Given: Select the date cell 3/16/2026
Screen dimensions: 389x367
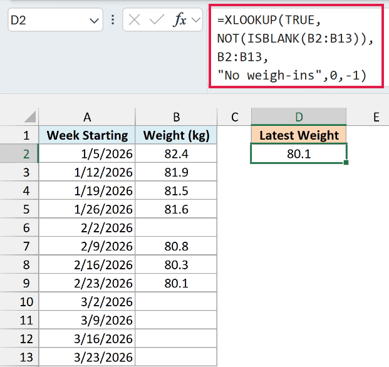Looking at the screenshot, I should (x=87, y=338).
